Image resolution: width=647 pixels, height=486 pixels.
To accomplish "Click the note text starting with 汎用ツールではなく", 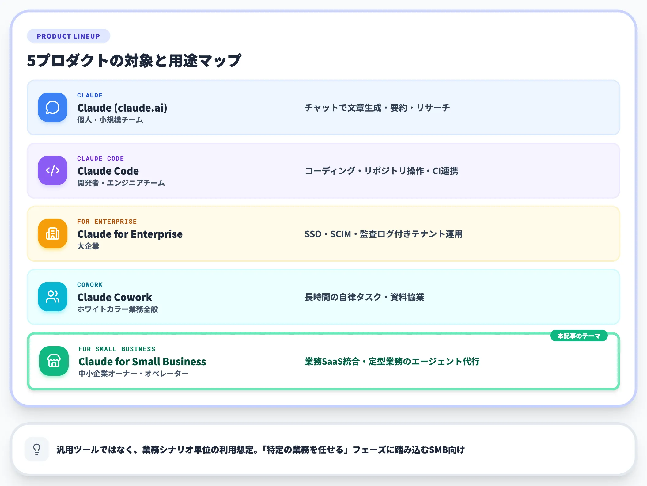I will [x=260, y=450].
